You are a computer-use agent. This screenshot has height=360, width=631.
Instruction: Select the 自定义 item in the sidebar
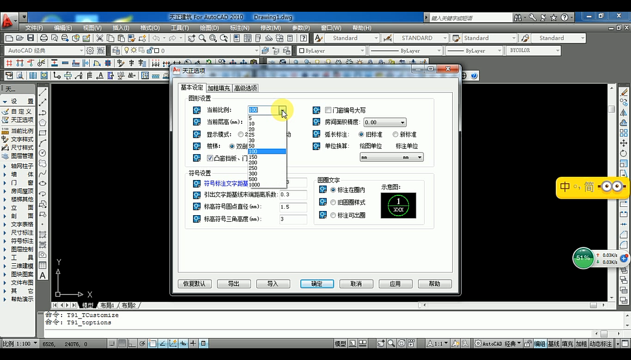[x=21, y=110]
